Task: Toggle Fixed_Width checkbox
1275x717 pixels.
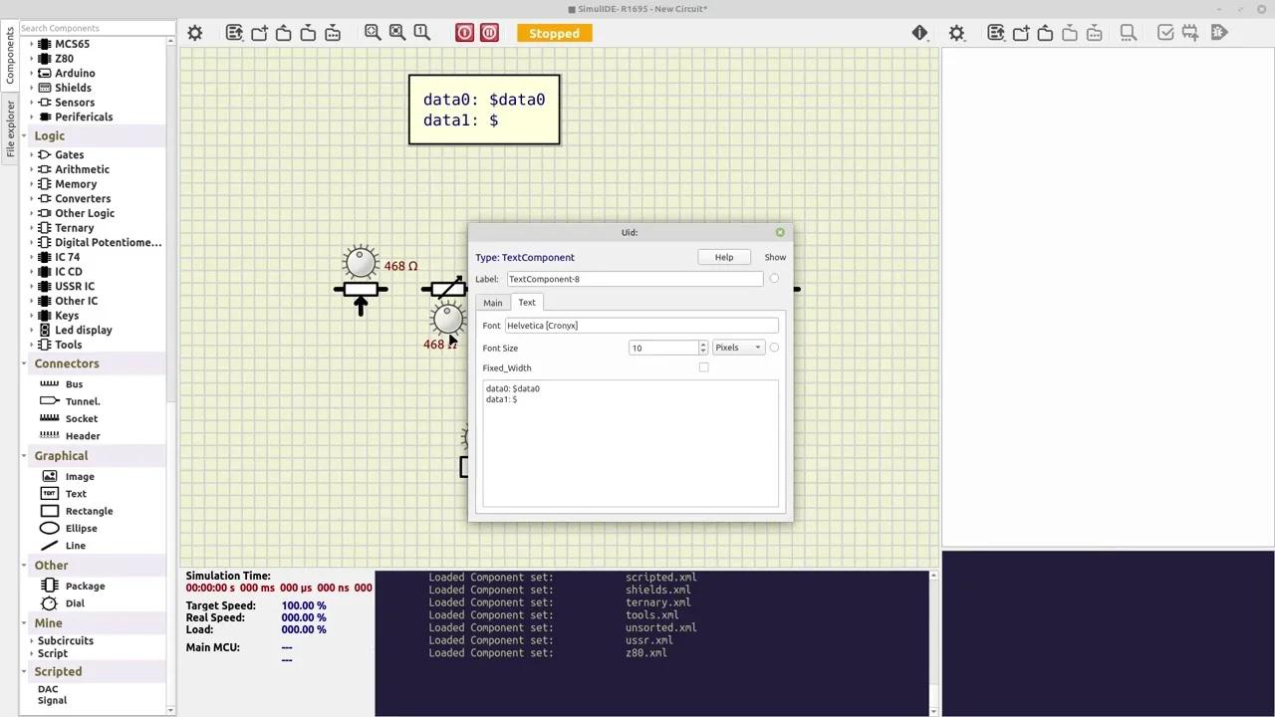Action: click(x=704, y=367)
